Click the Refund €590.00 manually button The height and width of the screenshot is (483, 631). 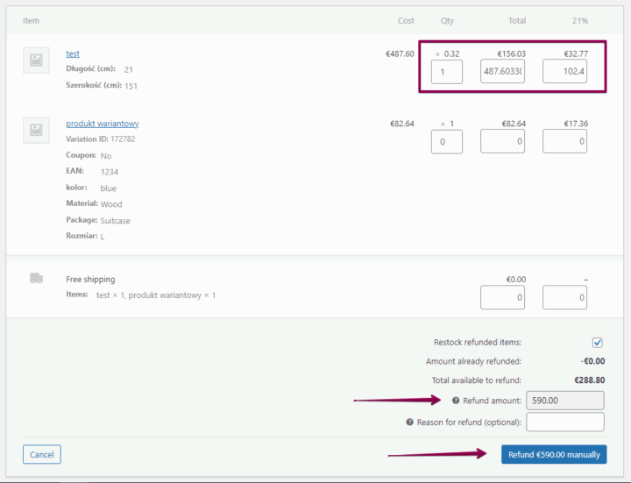pyautogui.click(x=553, y=455)
